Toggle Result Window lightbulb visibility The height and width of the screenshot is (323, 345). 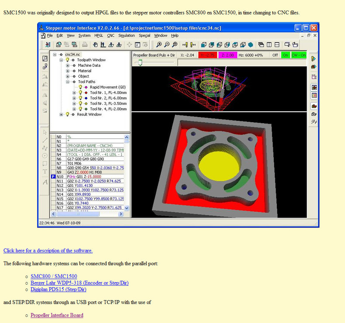pyautogui.click(x=67, y=114)
